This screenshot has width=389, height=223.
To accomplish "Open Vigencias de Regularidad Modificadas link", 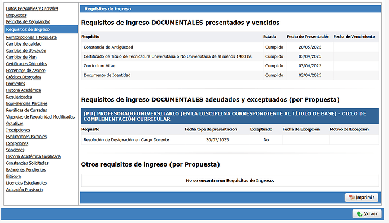I will [40, 117].
